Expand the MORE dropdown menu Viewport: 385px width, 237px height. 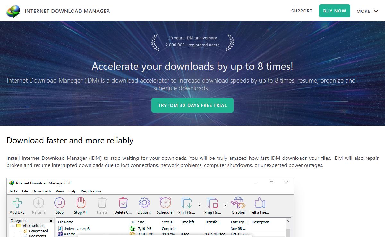pos(368,11)
